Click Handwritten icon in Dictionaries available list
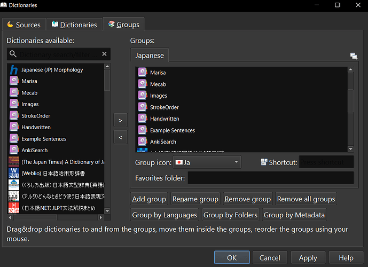Image resolution: width=368 pixels, height=267 pixels. click(x=14, y=127)
